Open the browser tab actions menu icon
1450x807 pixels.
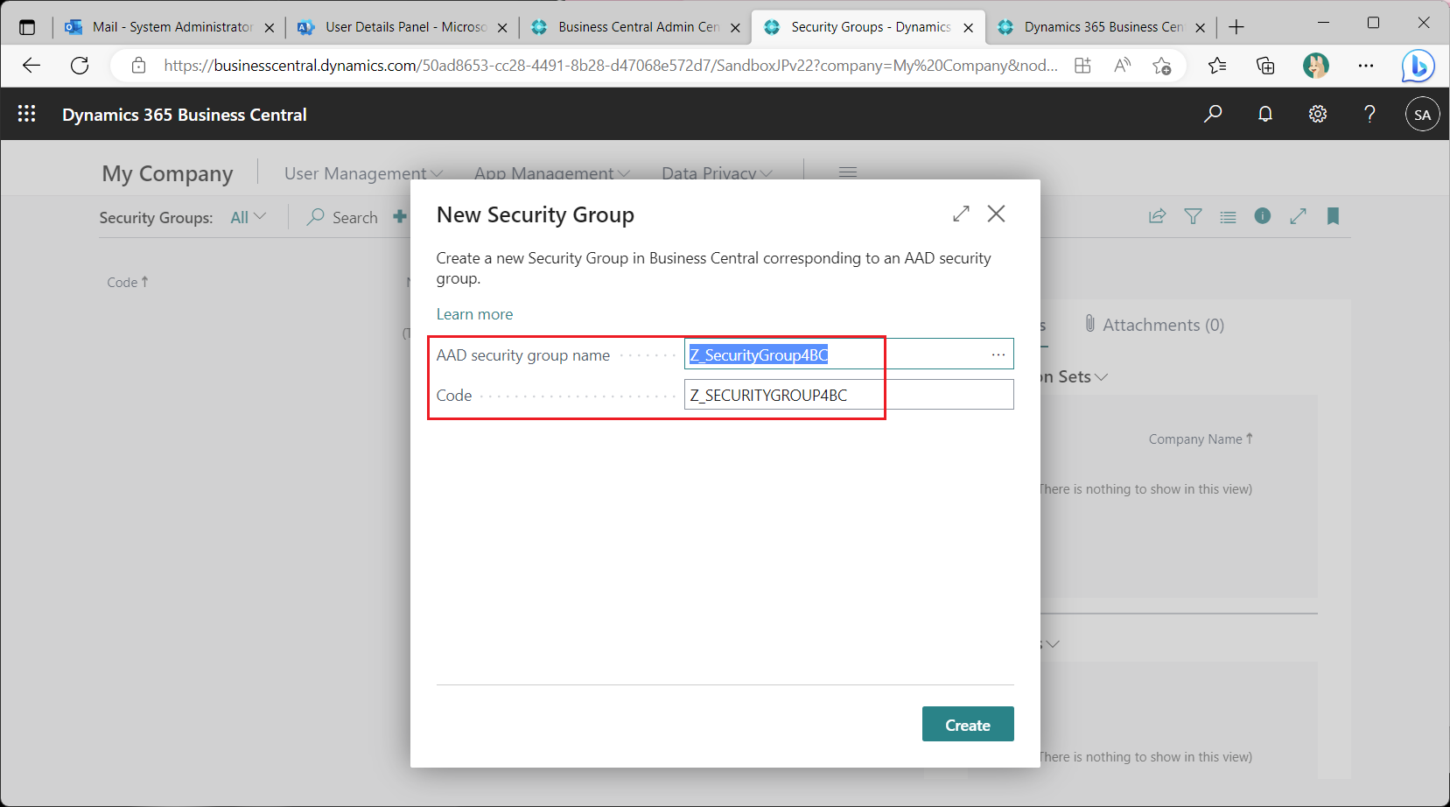pos(27,27)
